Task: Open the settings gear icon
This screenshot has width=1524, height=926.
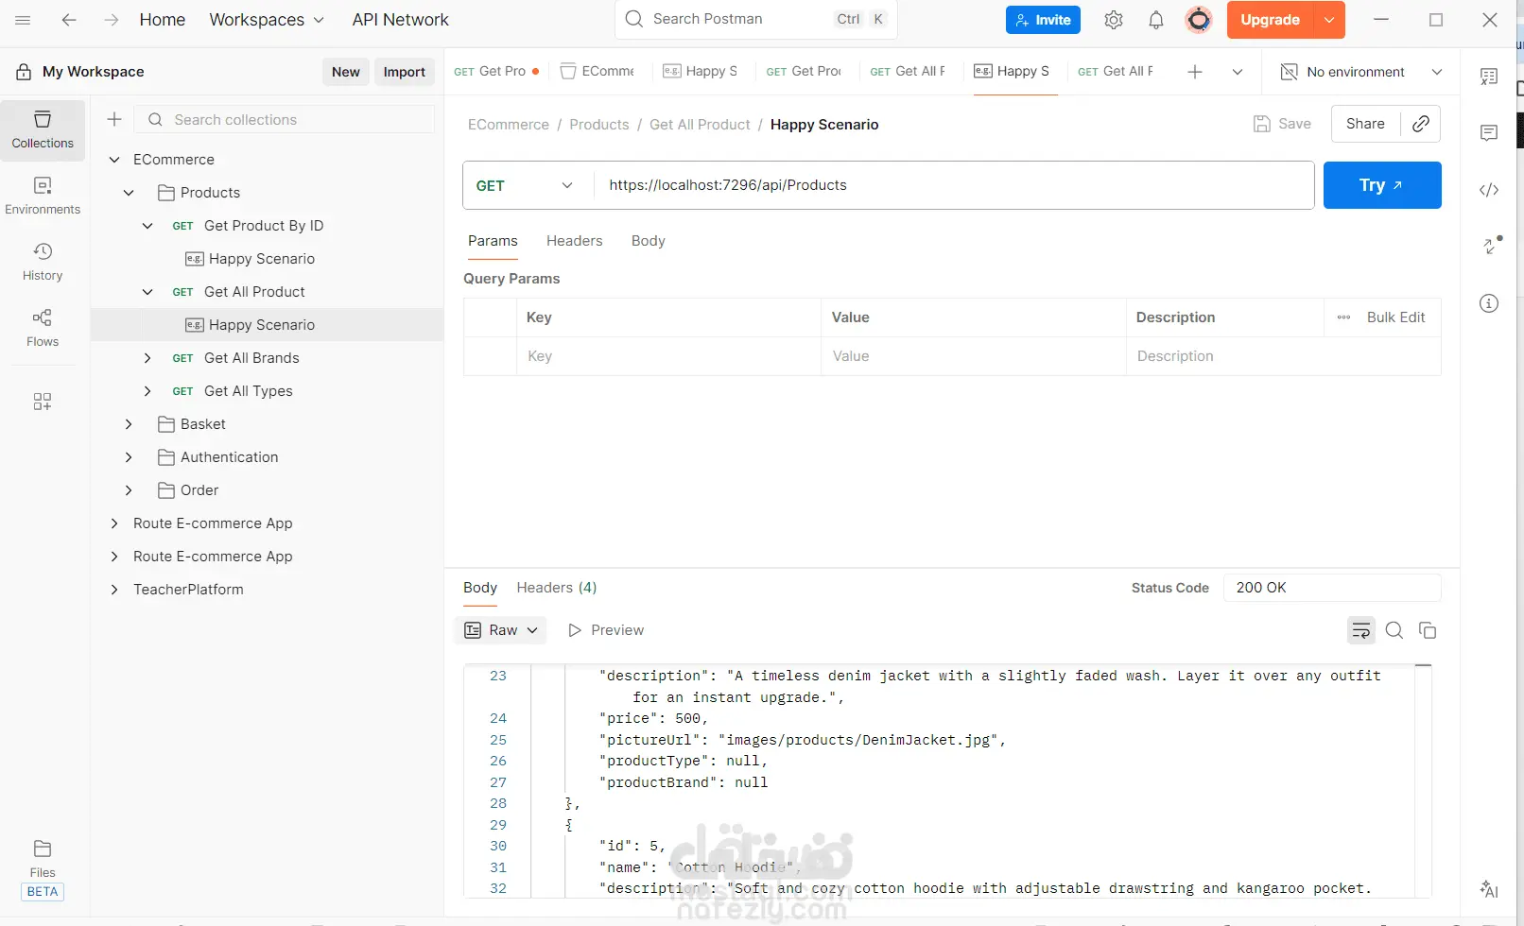Action: 1114,20
